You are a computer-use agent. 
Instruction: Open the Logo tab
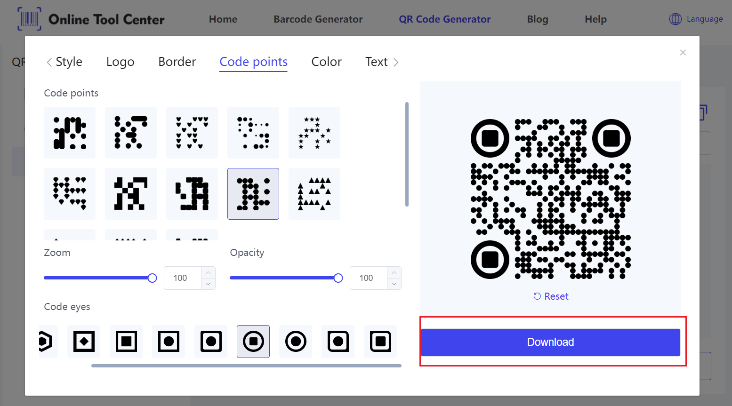point(120,62)
